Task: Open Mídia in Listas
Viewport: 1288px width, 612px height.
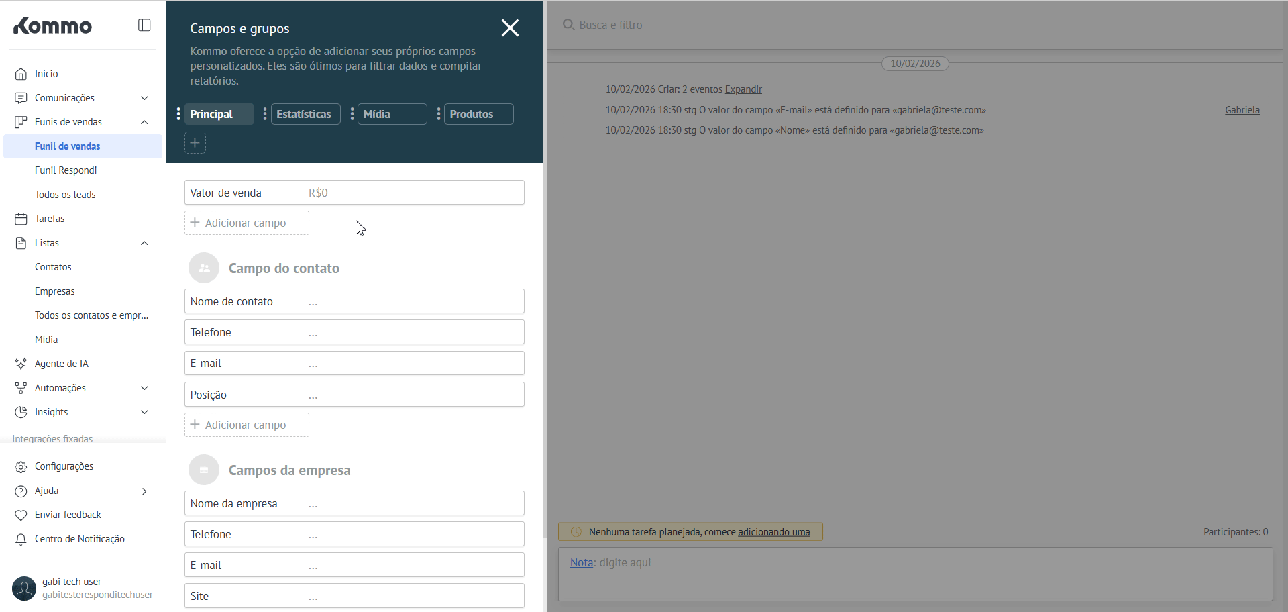Action: pos(46,340)
